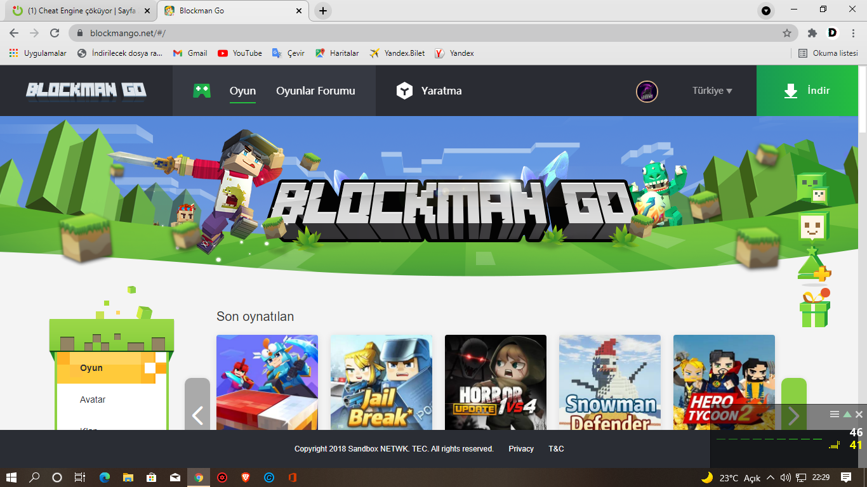Expand the Türkiye region dropdown
This screenshot has height=487, width=867.
[x=712, y=91]
